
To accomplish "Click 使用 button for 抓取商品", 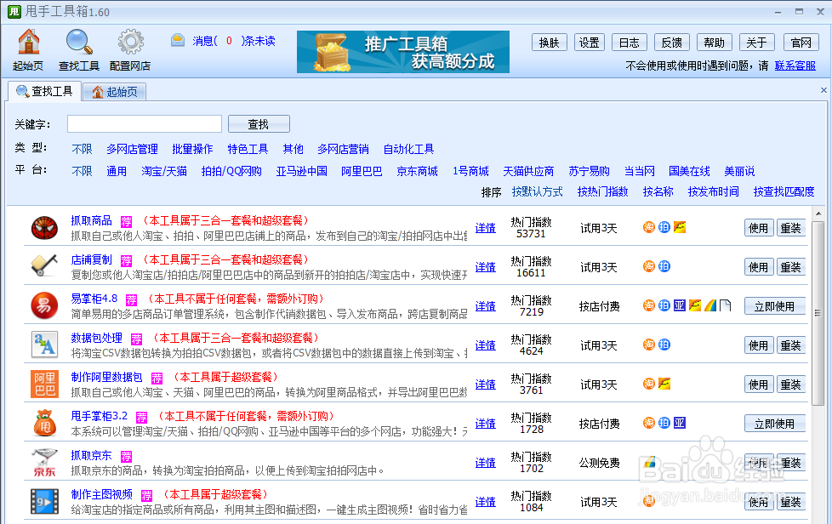I will pyautogui.click(x=758, y=228).
